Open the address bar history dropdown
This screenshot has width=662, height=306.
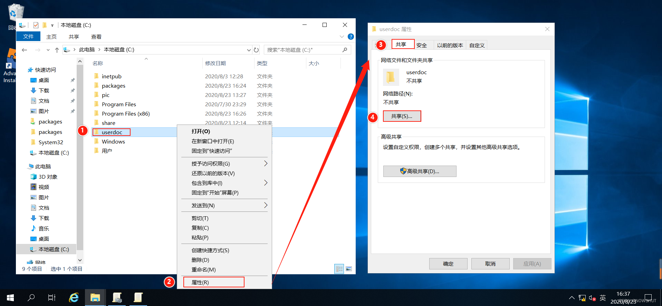tap(249, 50)
